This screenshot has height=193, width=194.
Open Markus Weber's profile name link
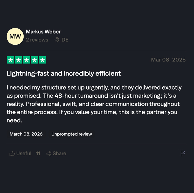tap(43, 32)
